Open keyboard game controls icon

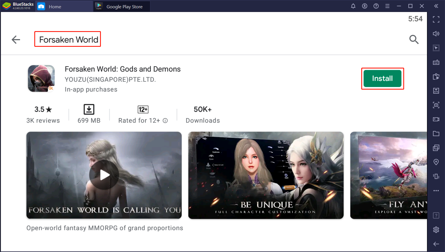pyautogui.click(x=436, y=62)
